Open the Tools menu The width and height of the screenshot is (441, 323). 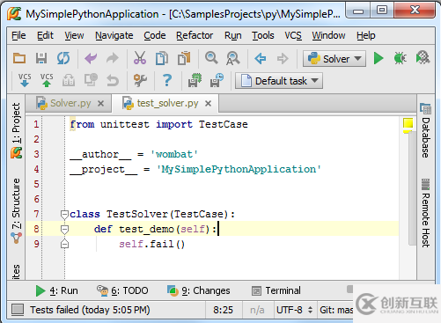point(263,35)
